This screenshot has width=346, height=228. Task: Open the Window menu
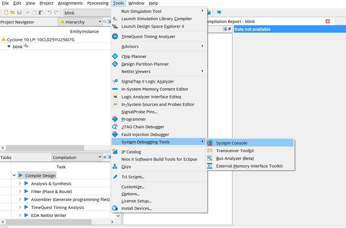coord(136,3)
